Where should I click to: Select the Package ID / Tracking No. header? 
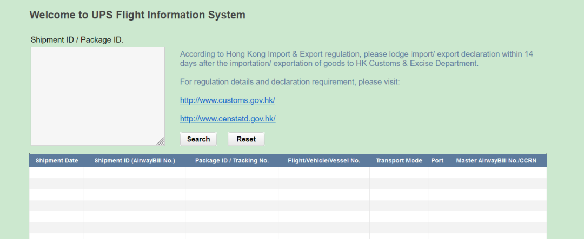point(231,161)
